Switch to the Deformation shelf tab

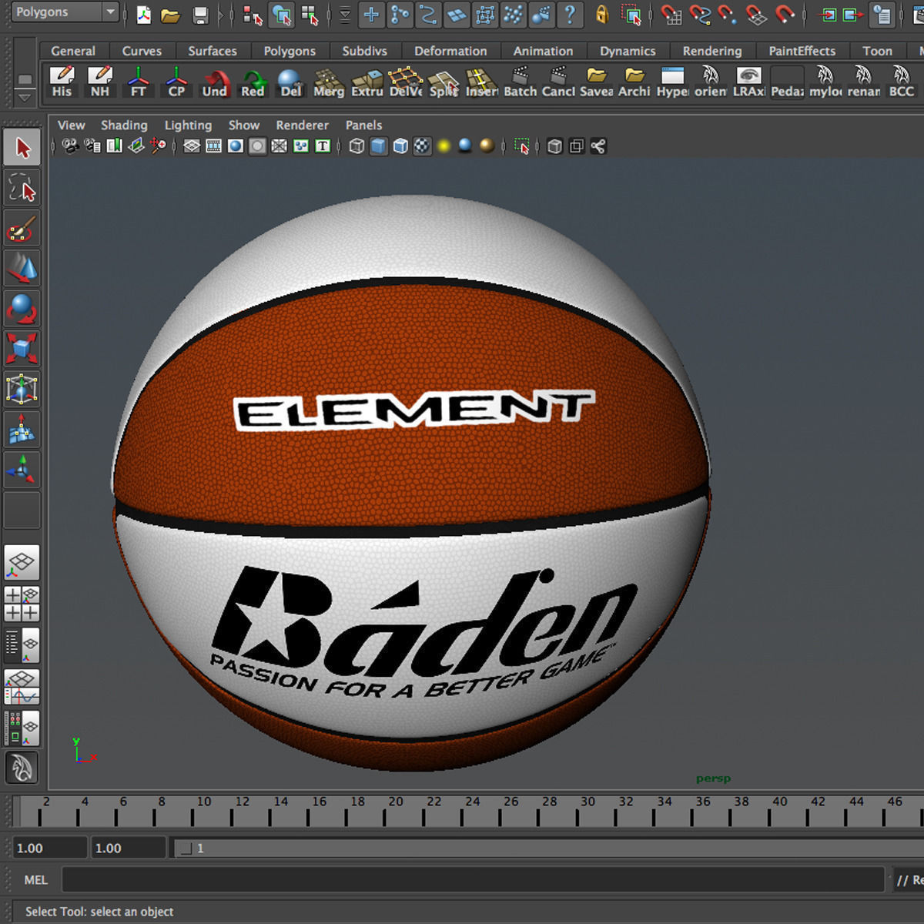click(450, 51)
